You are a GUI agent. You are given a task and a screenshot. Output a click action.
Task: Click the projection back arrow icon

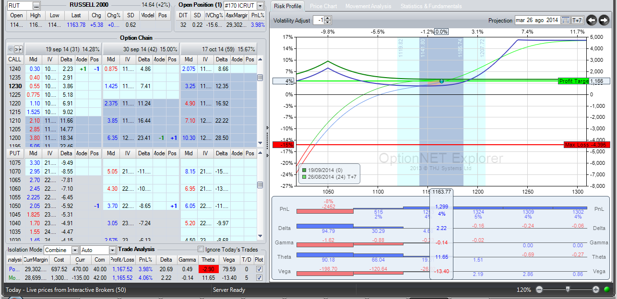592,20
